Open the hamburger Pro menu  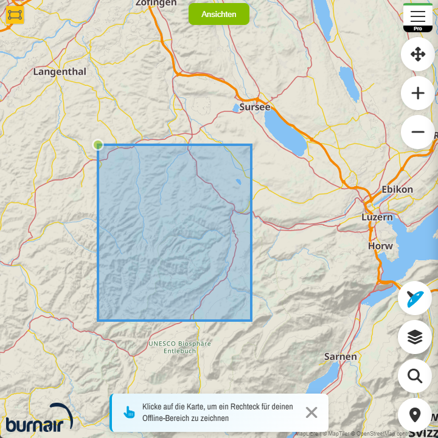pyautogui.click(x=417, y=16)
